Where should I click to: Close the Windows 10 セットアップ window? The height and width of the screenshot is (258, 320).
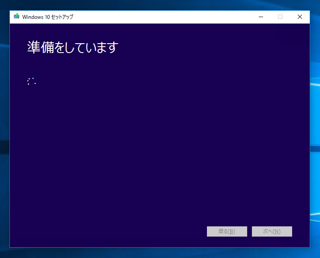pyautogui.click(x=300, y=17)
